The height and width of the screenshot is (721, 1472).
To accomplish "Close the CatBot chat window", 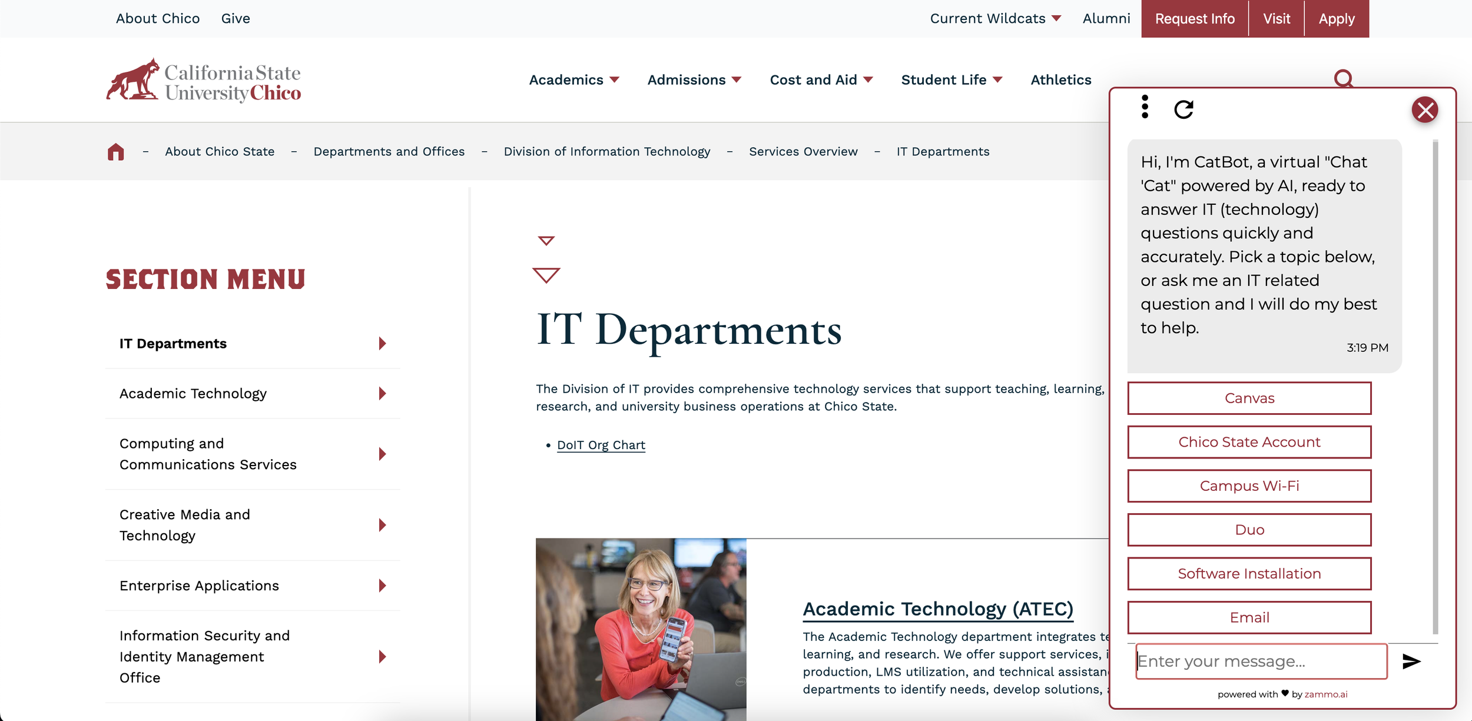I will (x=1424, y=110).
